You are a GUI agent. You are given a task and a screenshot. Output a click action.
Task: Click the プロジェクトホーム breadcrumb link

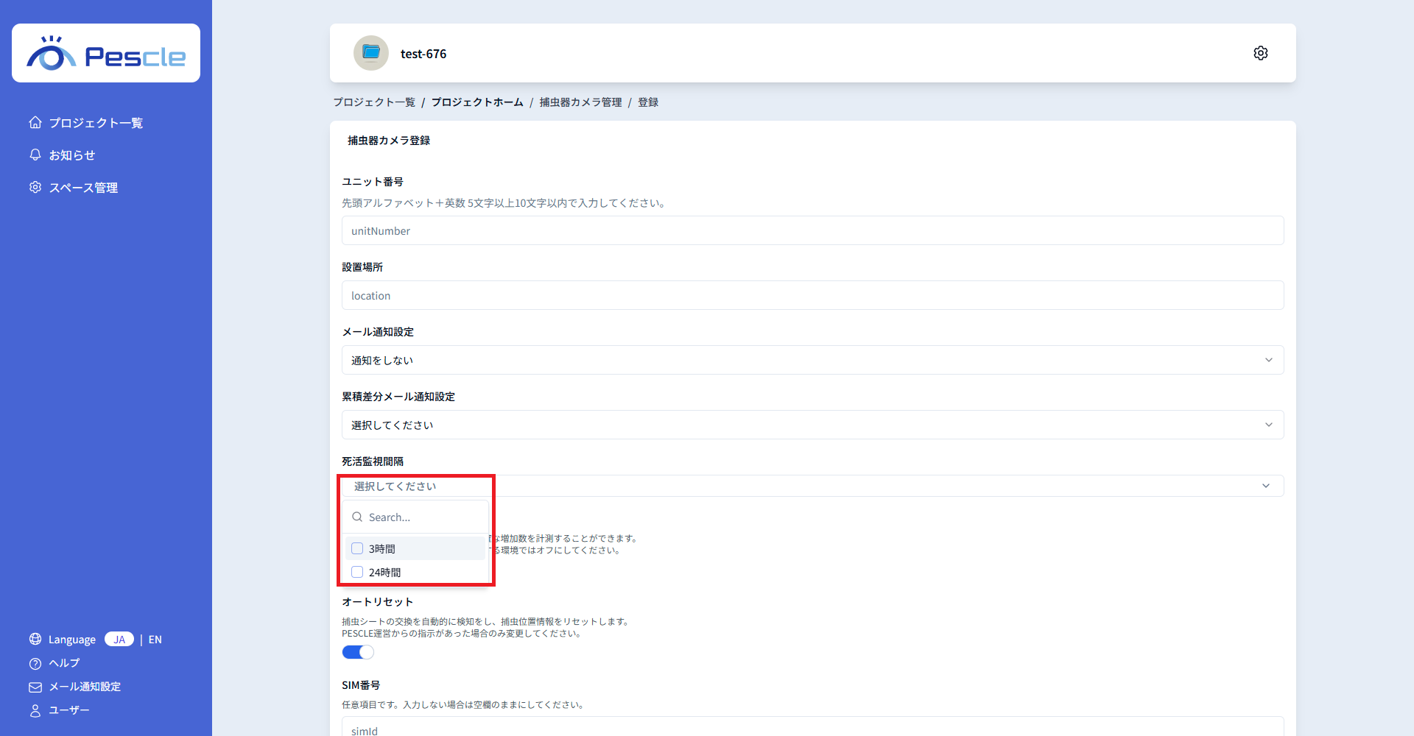pos(477,102)
